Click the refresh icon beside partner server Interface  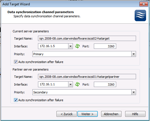pos(77,84)
